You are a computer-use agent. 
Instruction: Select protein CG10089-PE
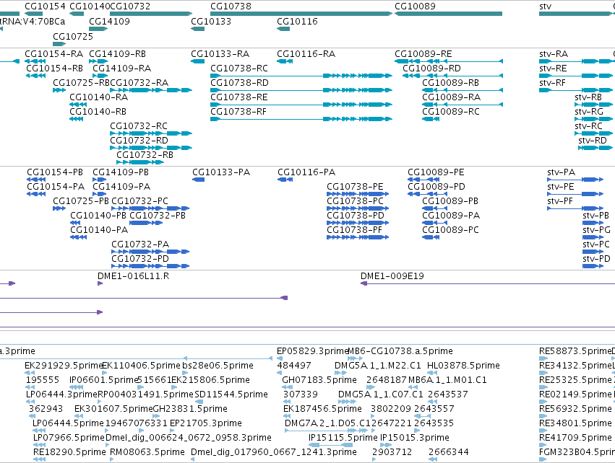[436, 172]
